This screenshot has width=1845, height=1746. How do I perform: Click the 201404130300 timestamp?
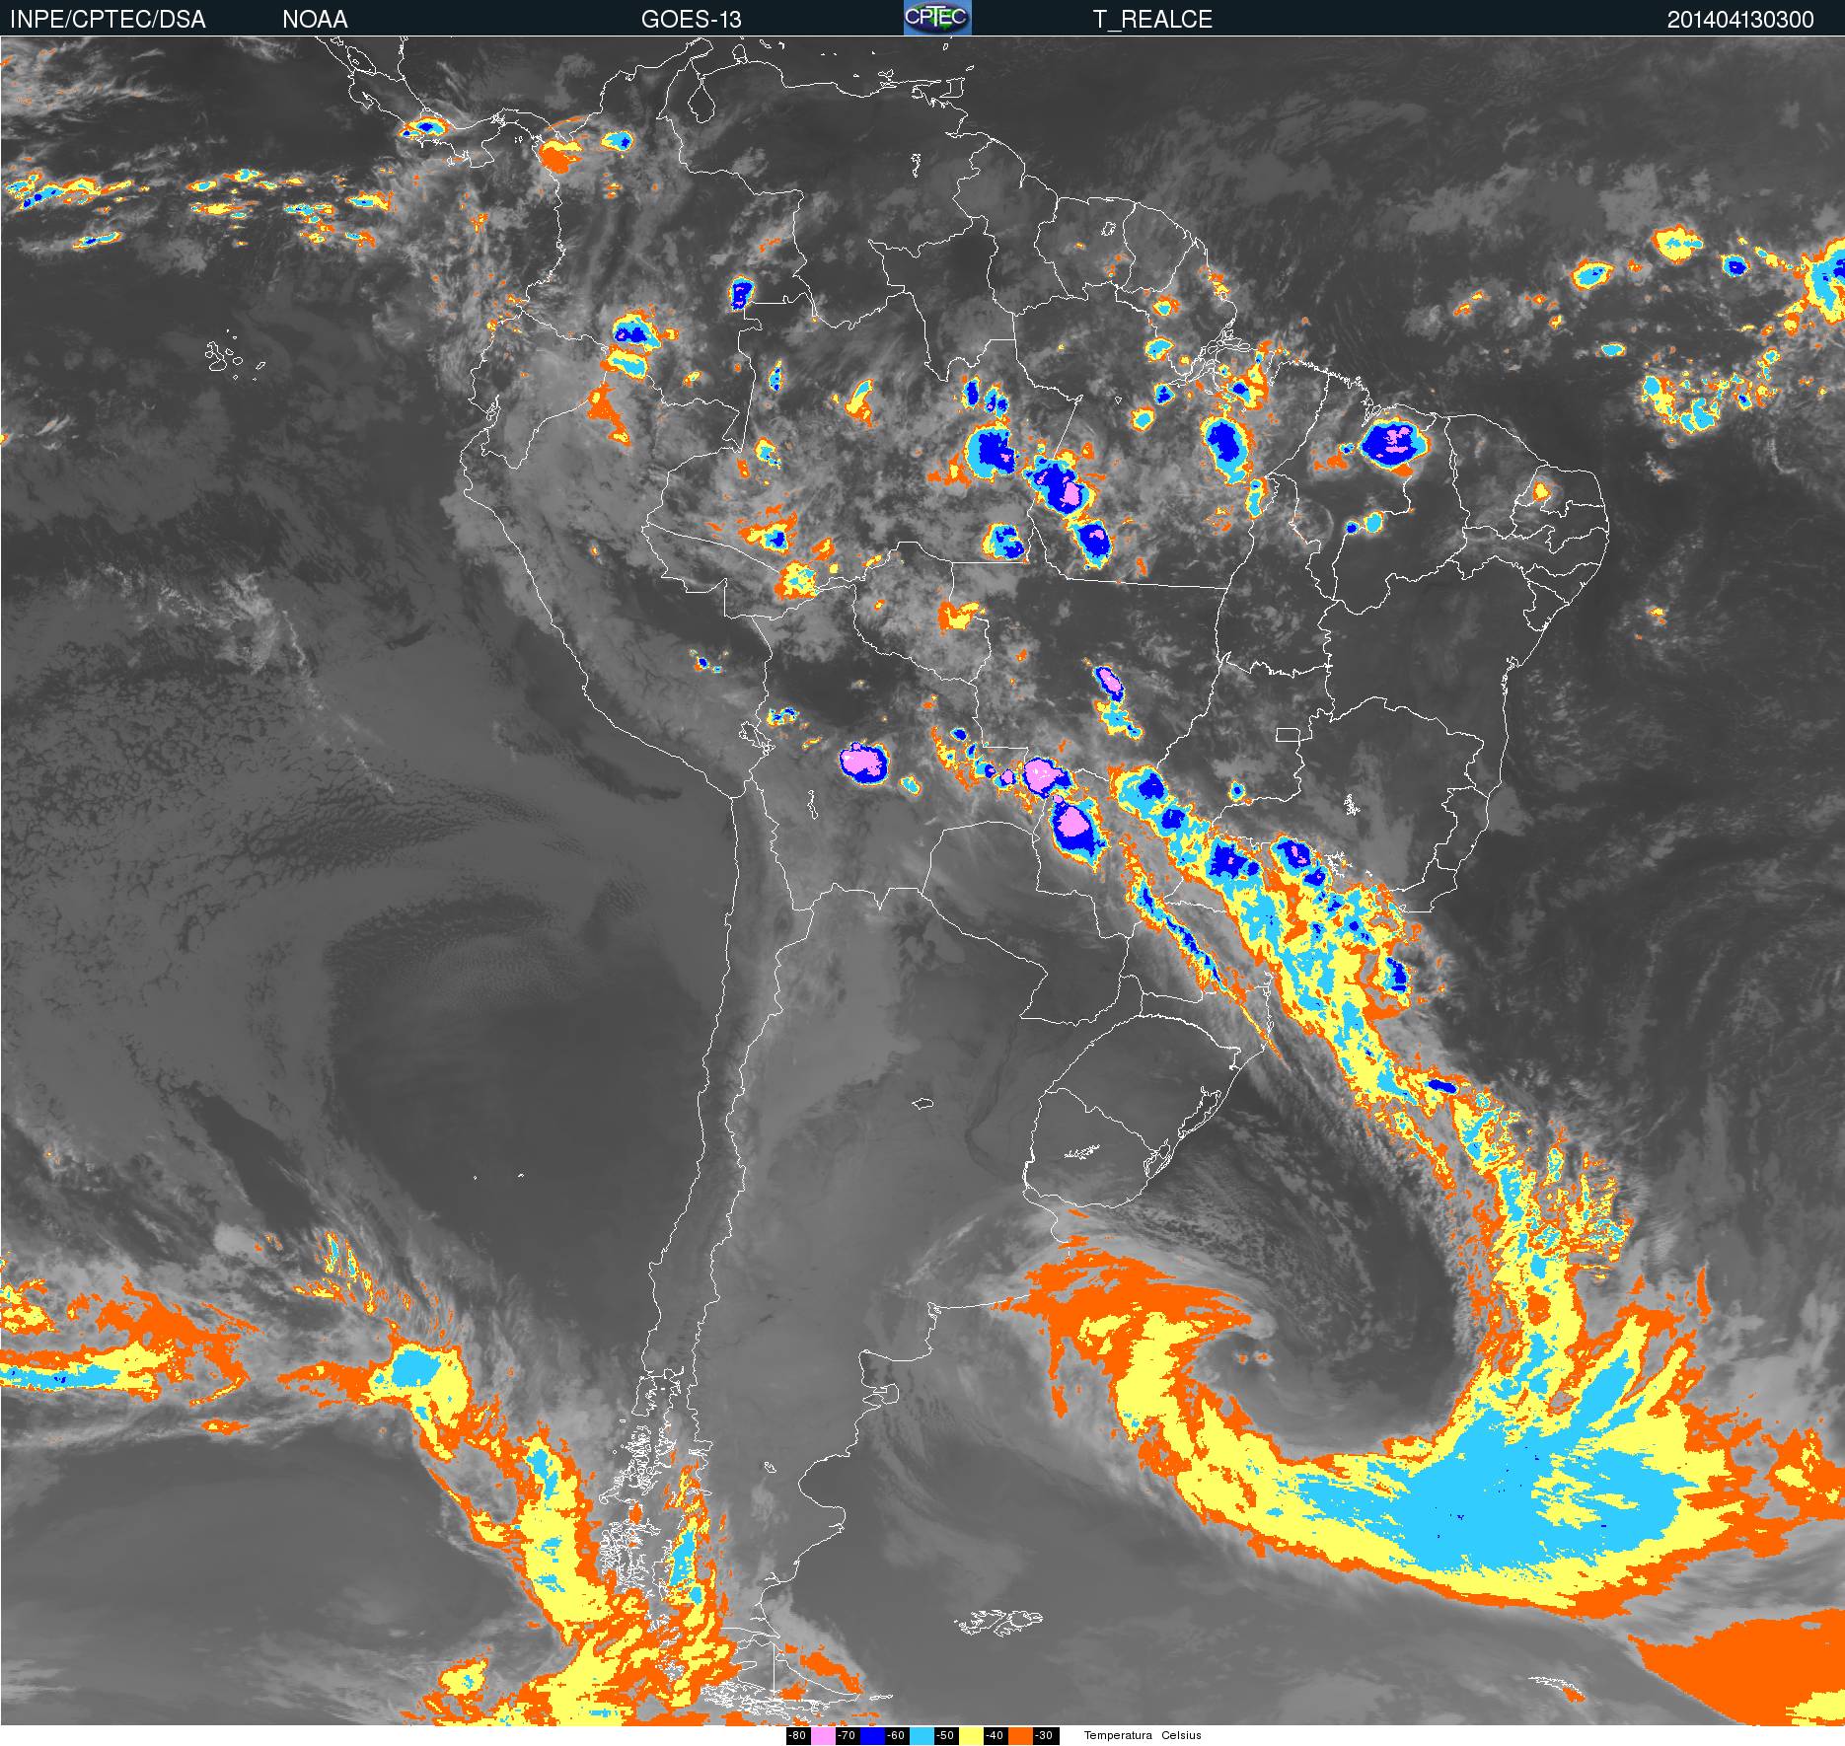[x=1740, y=20]
